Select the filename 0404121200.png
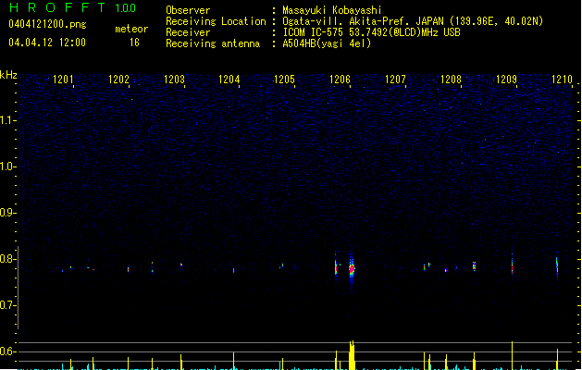Screen dimensions: 582x370 point(47,24)
